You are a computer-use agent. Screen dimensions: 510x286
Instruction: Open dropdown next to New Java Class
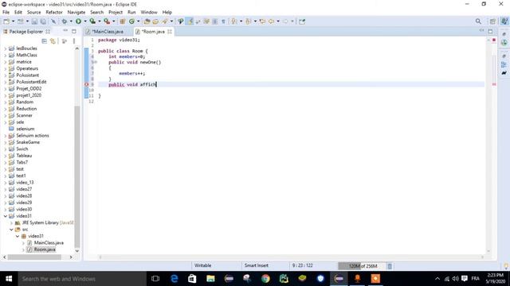click(x=138, y=21)
